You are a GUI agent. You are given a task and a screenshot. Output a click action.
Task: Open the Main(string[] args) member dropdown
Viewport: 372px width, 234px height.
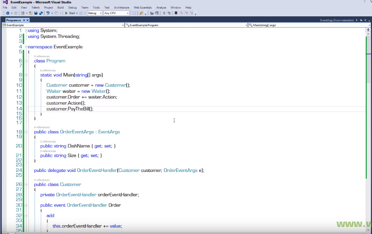pyautogui.click(x=309, y=25)
